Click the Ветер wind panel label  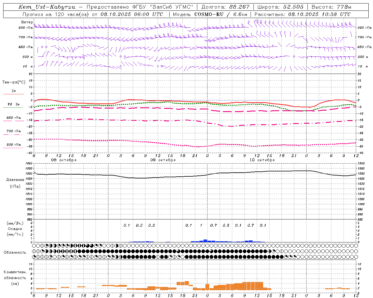coord(27,22)
